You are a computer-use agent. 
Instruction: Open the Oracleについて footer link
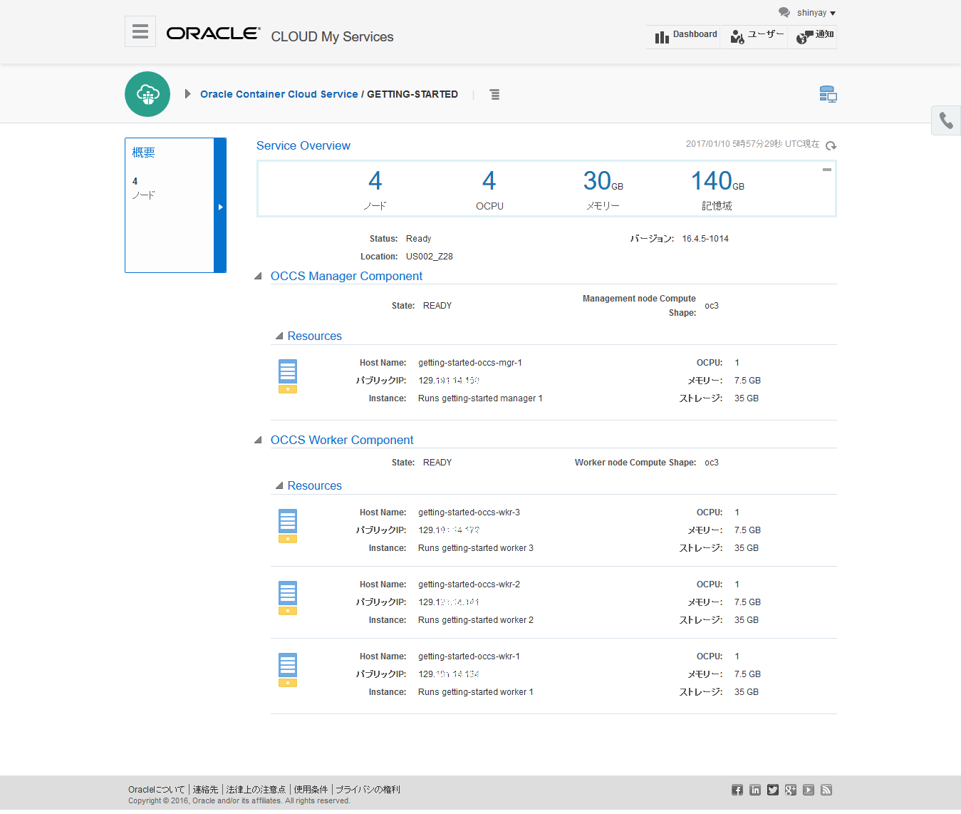(x=156, y=790)
